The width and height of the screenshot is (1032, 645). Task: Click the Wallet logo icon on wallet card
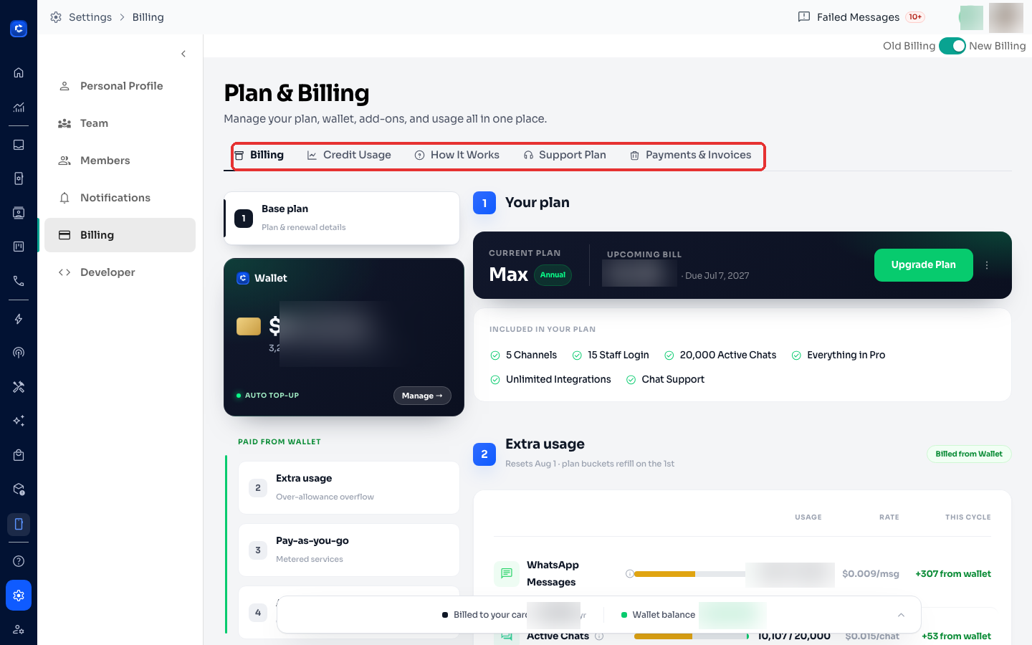(243, 278)
